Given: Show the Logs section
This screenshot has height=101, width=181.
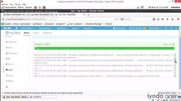Looking at the screenshot, I should (x=9, y=70).
